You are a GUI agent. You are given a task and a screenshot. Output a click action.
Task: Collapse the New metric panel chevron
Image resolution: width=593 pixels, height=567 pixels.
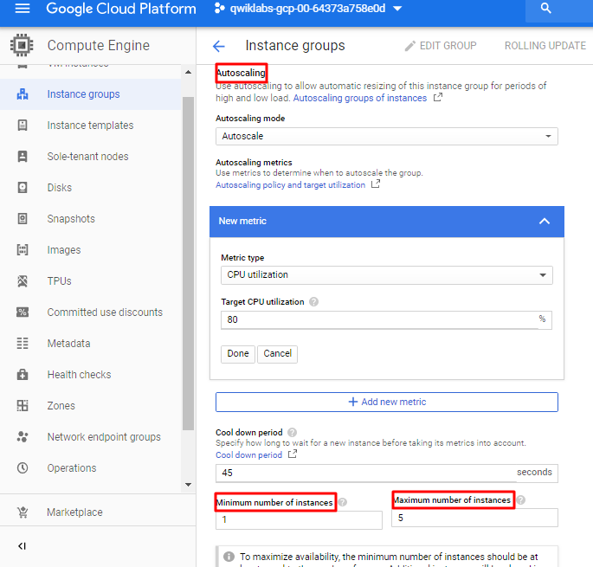pos(545,222)
